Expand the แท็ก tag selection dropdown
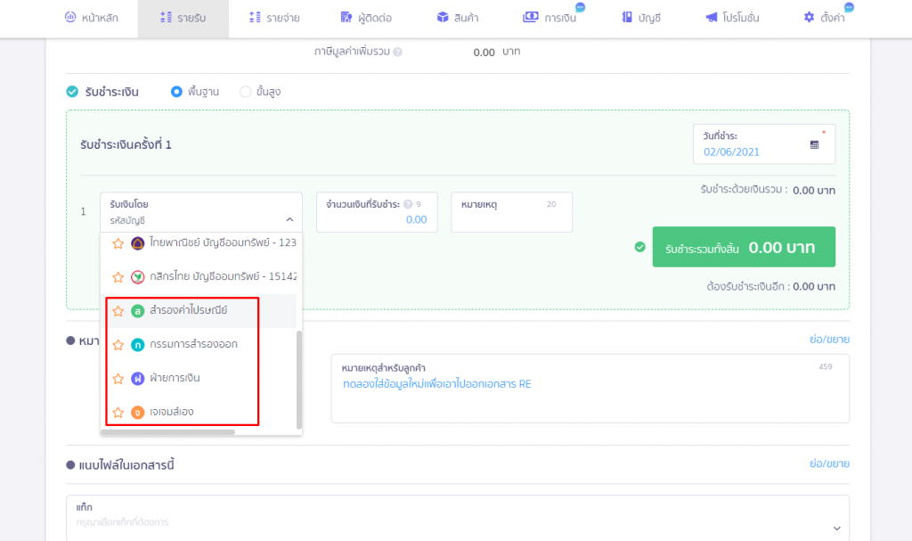 pos(835,528)
